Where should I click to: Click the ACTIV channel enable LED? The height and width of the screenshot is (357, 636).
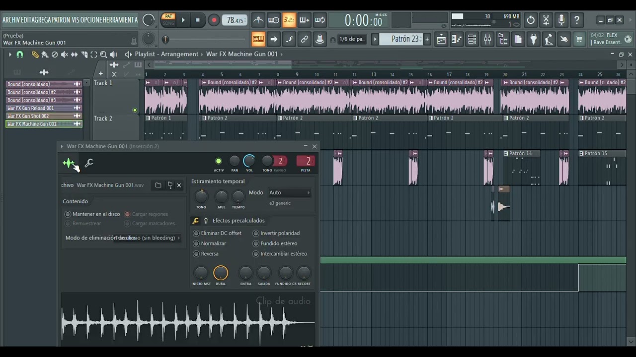coord(218,161)
